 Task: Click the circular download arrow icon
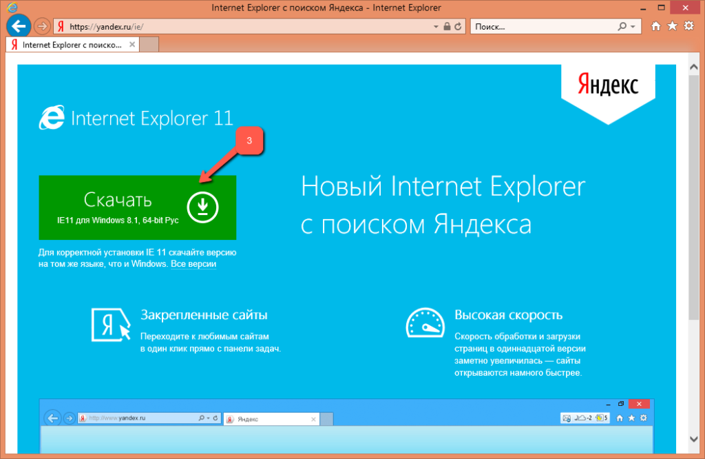(203, 207)
